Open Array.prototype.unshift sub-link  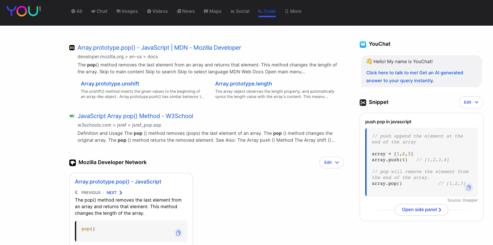click(110, 84)
